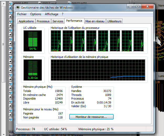
Task: Click the Libre value 10249
Action: 59,102
